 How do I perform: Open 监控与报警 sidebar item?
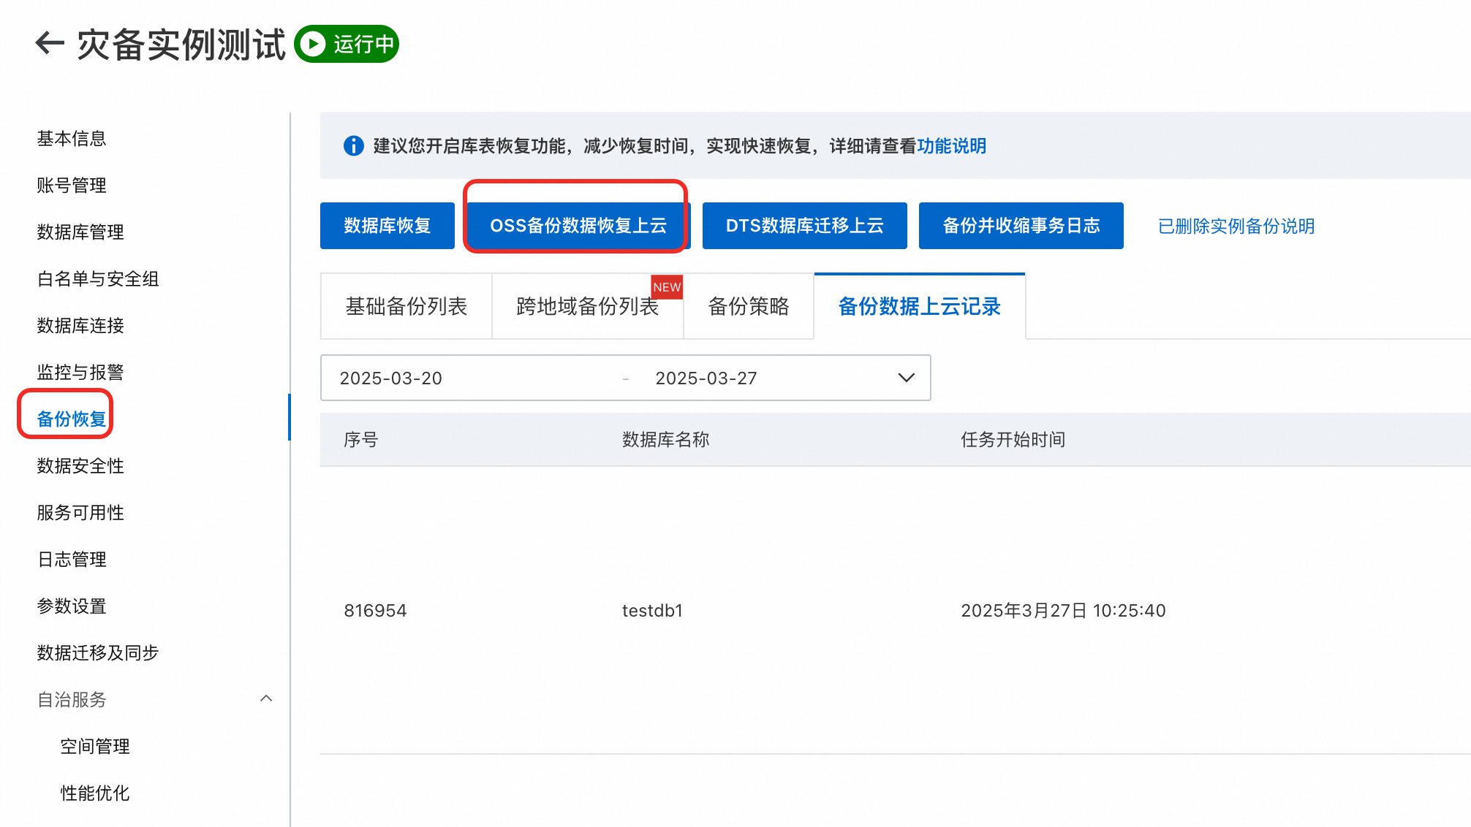point(80,372)
